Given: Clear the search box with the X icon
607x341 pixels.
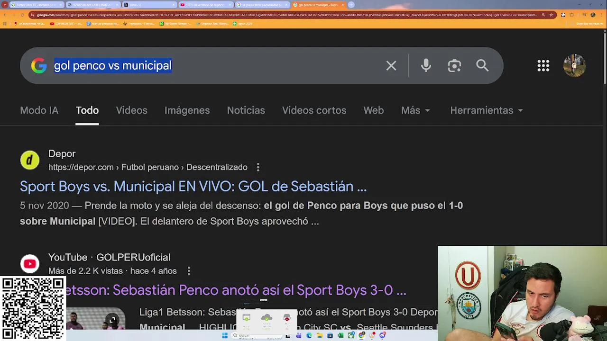Looking at the screenshot, I should pos(391,65).
